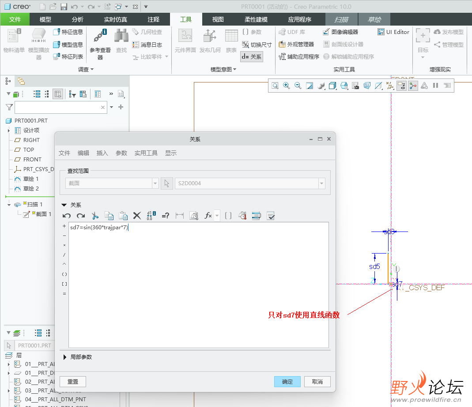
Task: Click the verify relations checkmark icon
Action: click(271, 216)
